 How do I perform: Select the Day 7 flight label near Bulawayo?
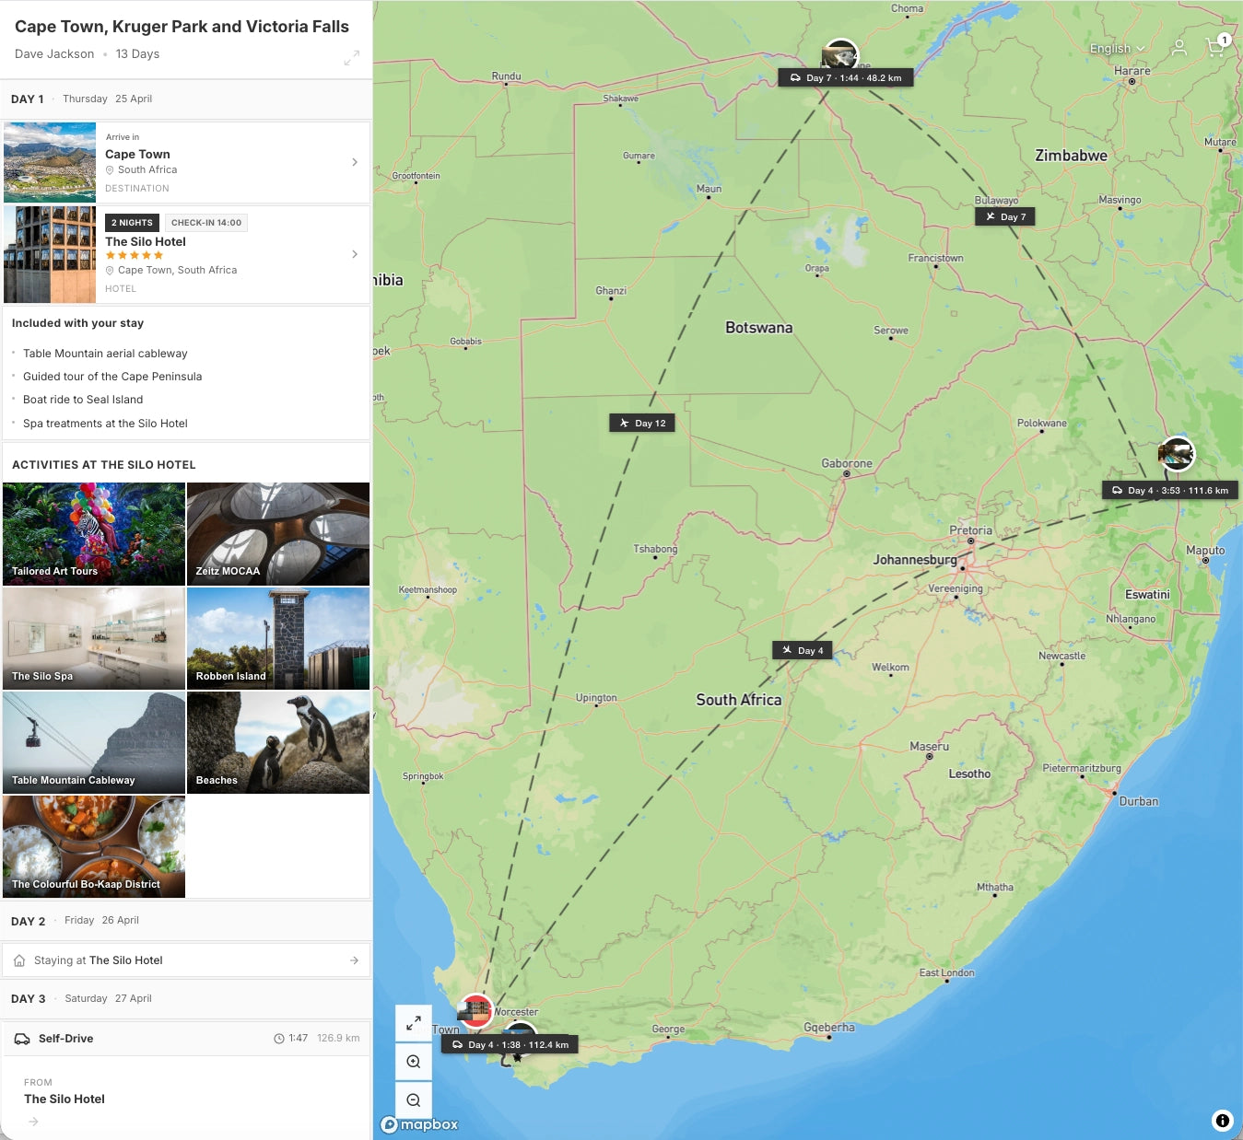click(1005, 217)
